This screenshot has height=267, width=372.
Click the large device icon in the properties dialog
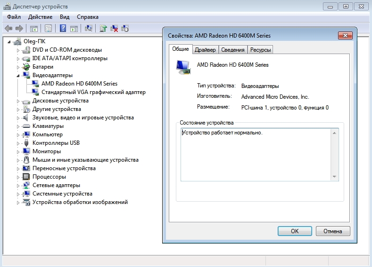(x=183, y=67)
